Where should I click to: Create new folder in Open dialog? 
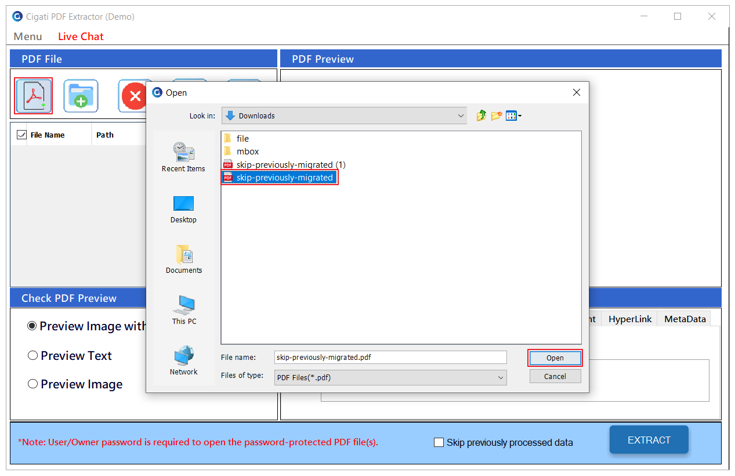tap(496, 116)
